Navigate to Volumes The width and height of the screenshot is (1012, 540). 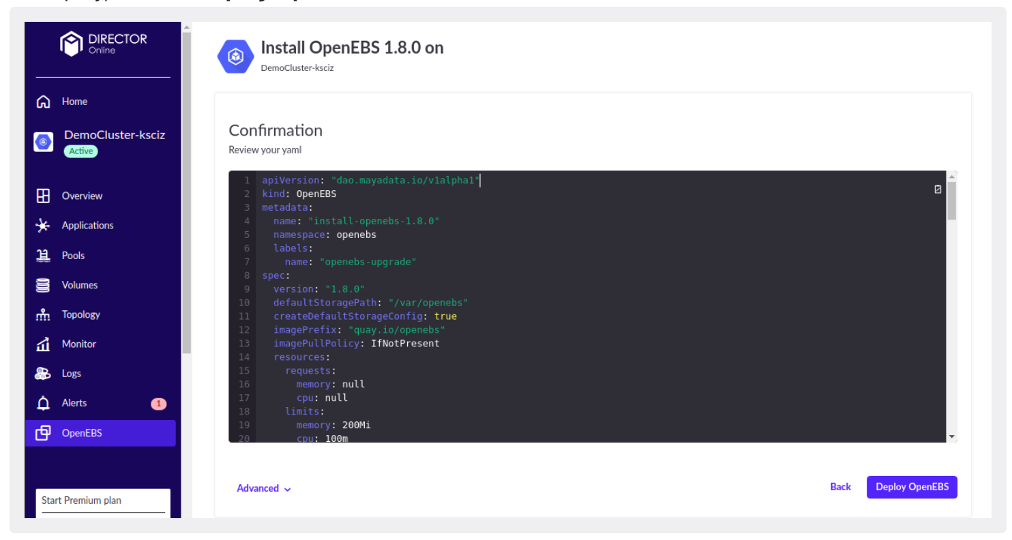(x=79, y=285)
